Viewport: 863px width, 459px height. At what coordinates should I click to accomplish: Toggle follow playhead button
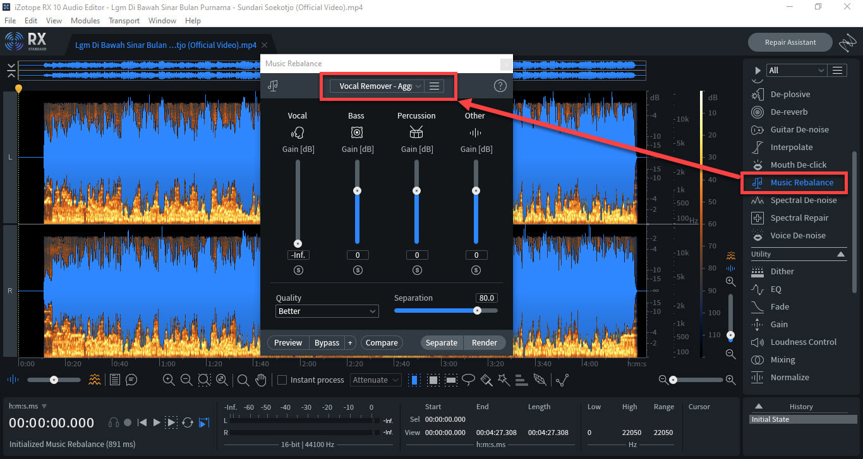coord(204,422)
